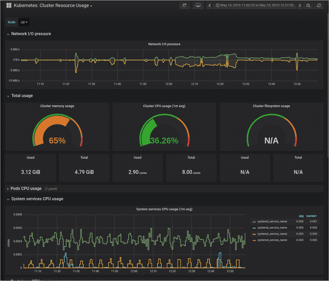Click the Used label above 3.12 GiB
The image size is (329, 281).
[x=30, y=157]
